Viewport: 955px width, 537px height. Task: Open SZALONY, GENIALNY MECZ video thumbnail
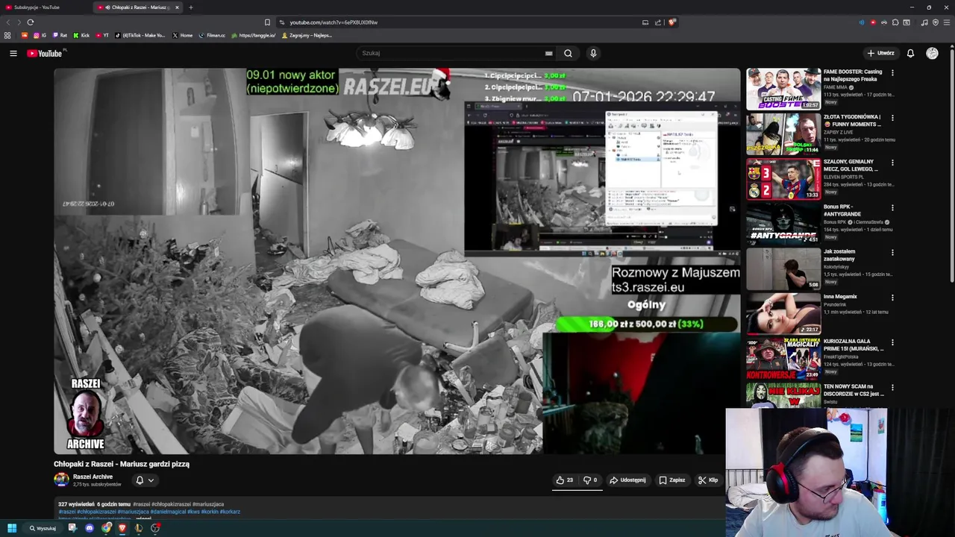783,179
